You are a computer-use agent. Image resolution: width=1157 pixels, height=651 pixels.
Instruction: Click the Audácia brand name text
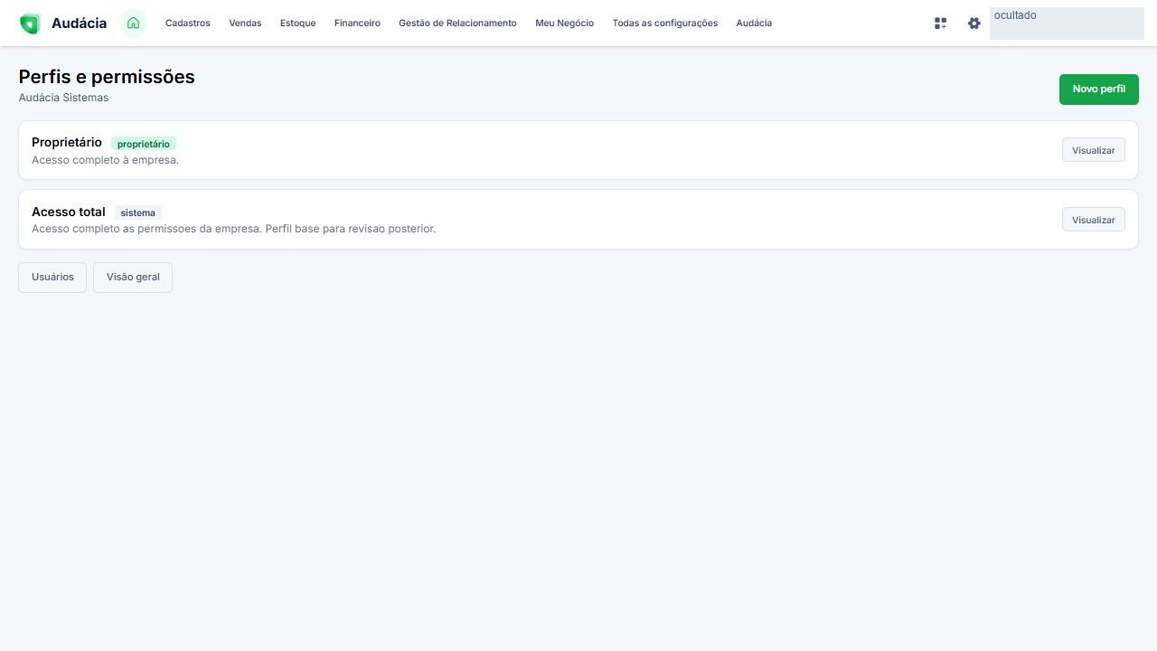79,24
